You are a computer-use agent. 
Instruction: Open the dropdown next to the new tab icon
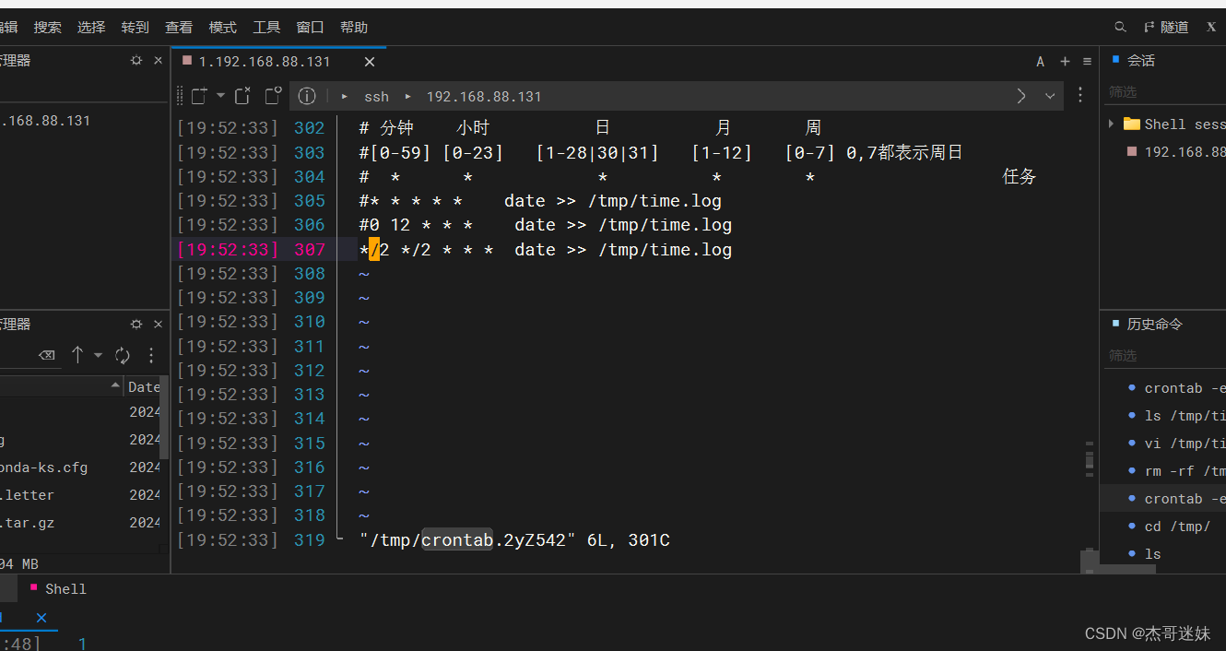point(219,95)
